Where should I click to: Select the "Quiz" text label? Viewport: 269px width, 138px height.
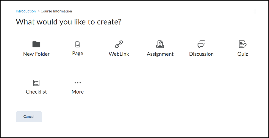point(243,54)
